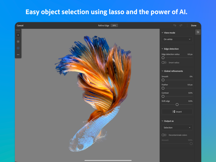The height and width of the screenshot is (162, 216).
Task: Click the 0.0% Contrast value
Action: point(190,93)
